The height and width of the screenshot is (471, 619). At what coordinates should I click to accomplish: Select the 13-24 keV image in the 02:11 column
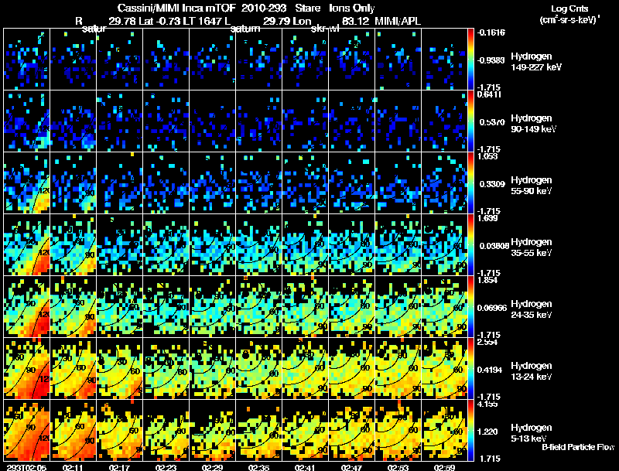(x=74, y=368)
